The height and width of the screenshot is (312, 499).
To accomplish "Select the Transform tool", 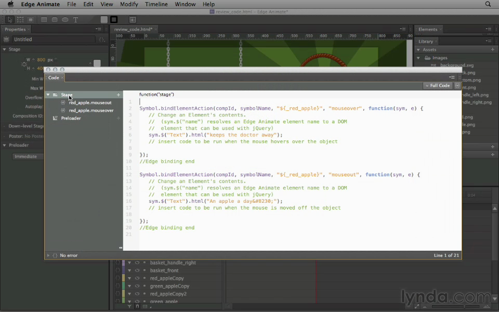I will click(x=20, y=20).
